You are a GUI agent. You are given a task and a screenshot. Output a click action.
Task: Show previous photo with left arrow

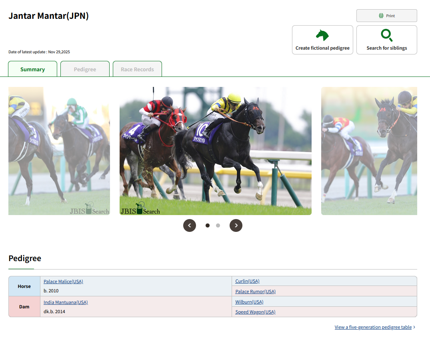click(x=190, y=225)
